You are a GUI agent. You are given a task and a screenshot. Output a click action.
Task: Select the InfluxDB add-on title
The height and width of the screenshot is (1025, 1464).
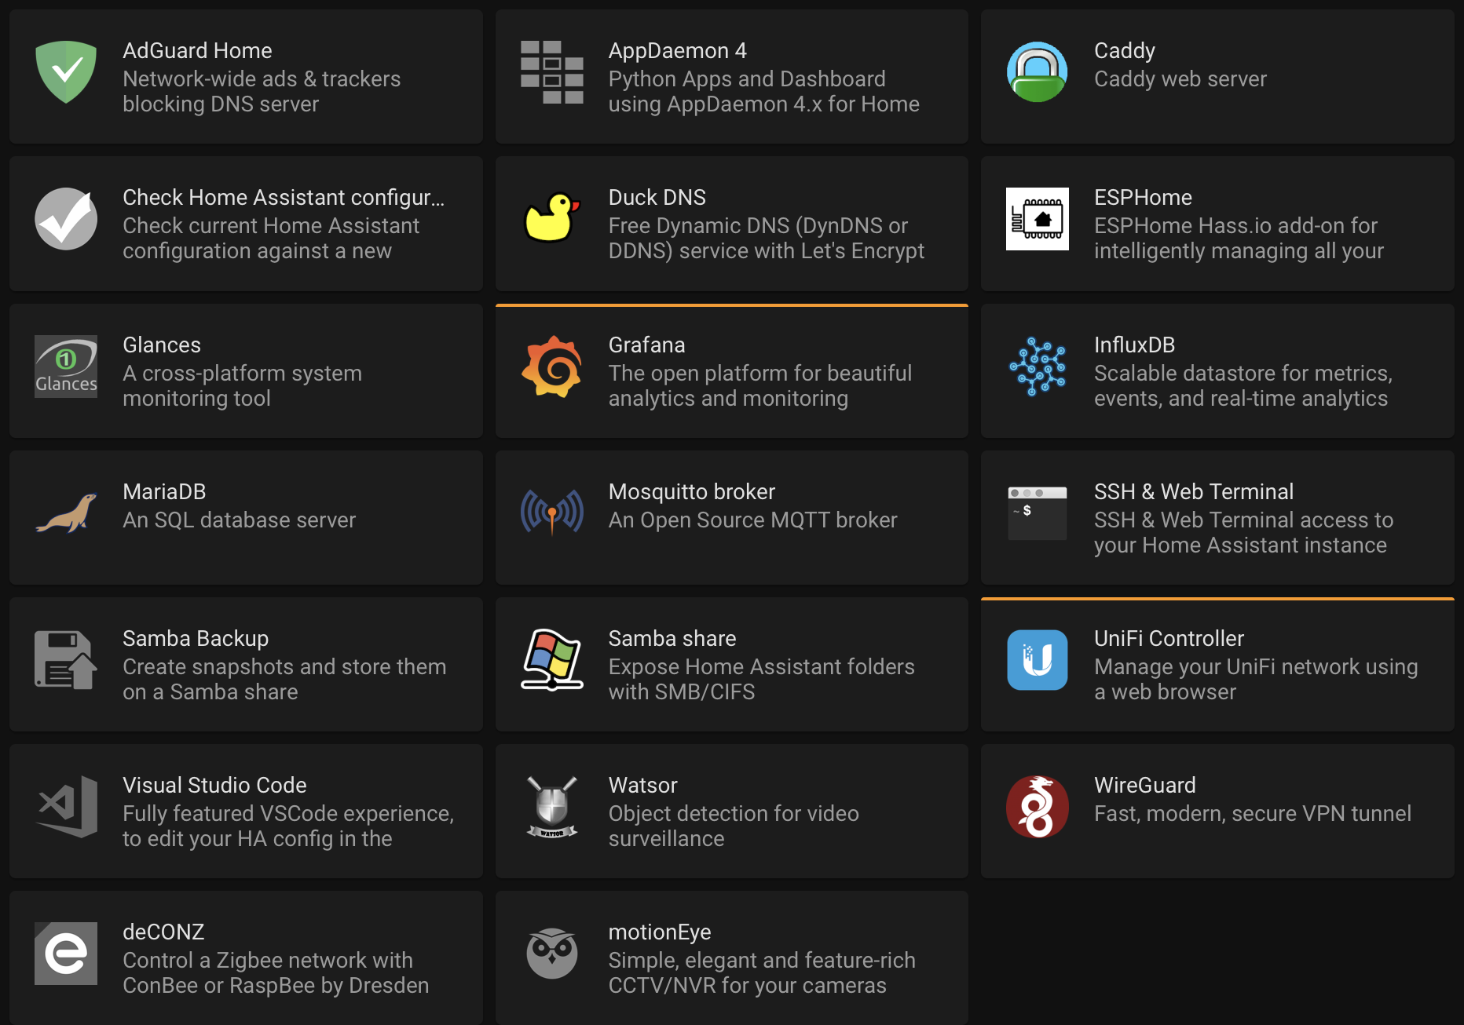[x=1134, y=345]
